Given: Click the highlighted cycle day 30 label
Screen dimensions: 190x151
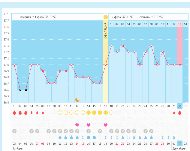Looking at the screenshot, I should click(180, 106).
